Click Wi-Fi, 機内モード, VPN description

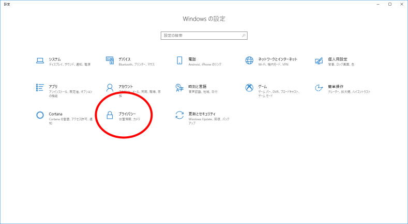[273, 65]
